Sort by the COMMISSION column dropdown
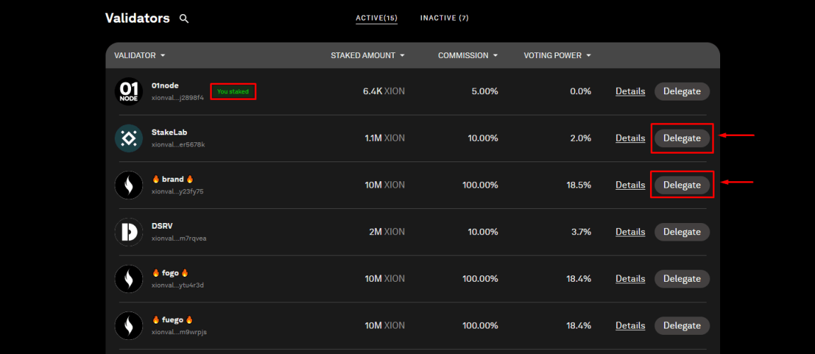815x354 pixels. click(x=468, y=55)
